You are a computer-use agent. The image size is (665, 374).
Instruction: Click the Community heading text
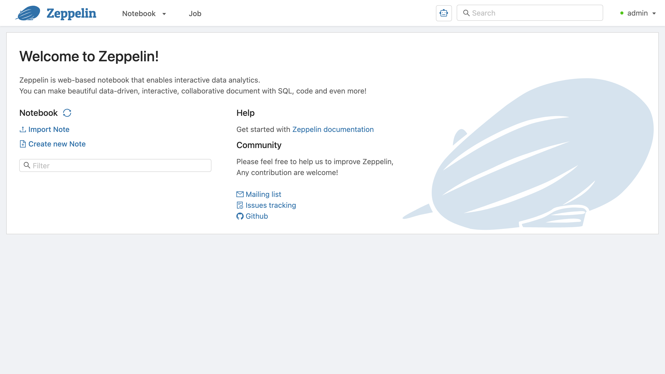click(259, 145)
